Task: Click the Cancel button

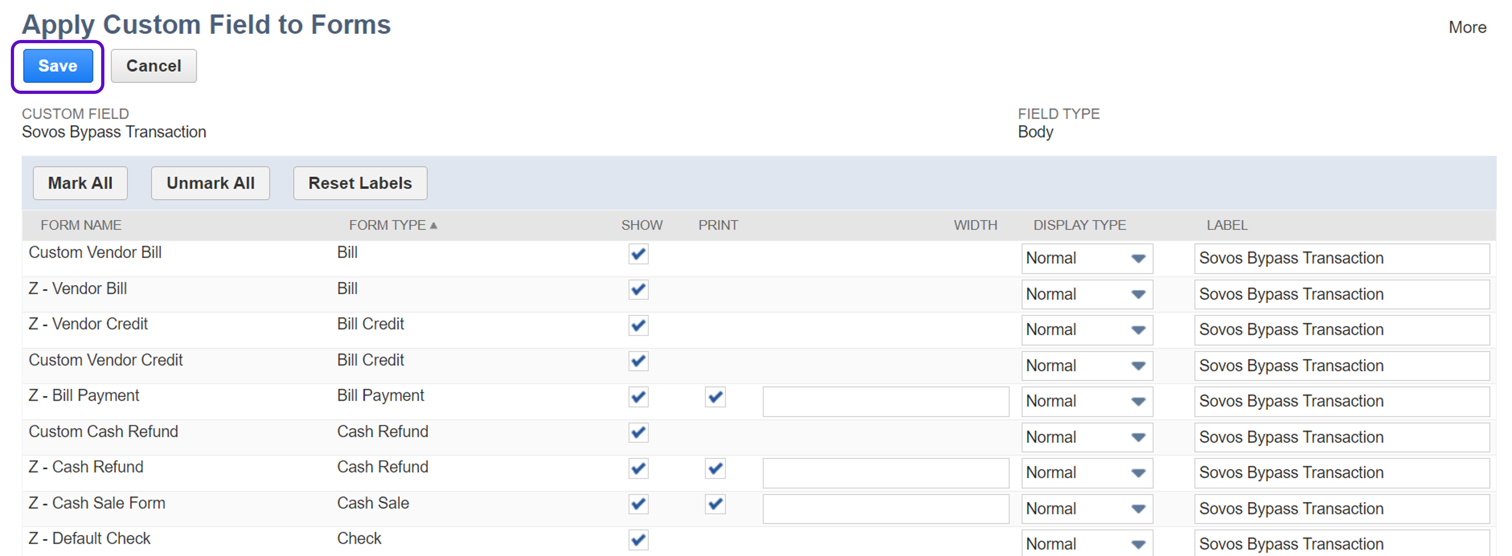Action: tap(153, 66)
